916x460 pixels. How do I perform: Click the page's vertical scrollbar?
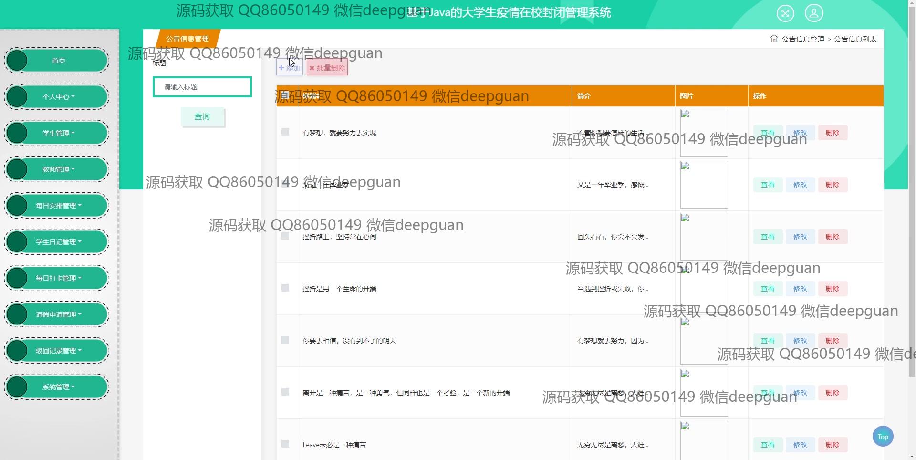pyautogui.click(x=912, y=191)
